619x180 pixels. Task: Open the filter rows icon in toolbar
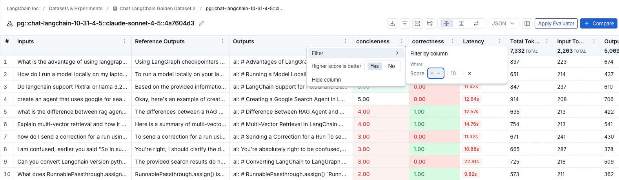(x=404, y=23)
